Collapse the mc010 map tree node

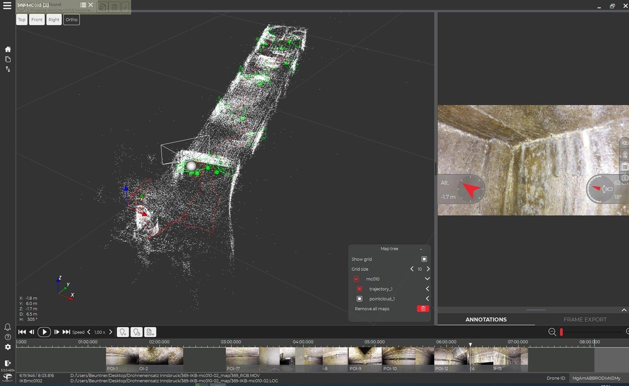(427, 279)
